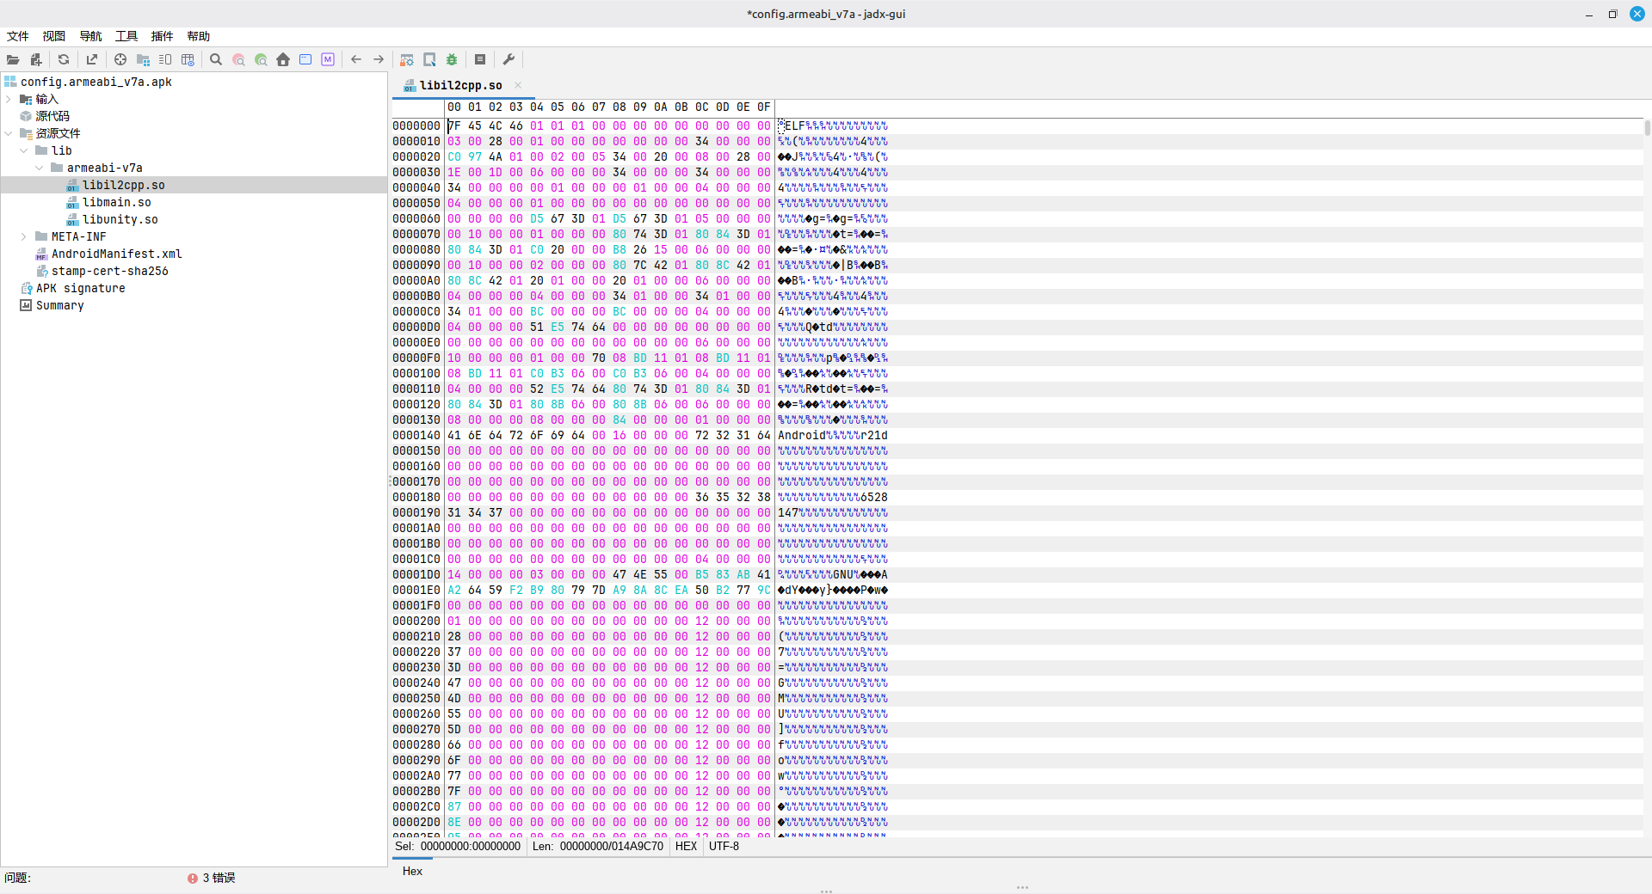The image size is (1652, 894).
Task: Collapse the armeabi-v7a folder
Action: (x=40, y=168)
